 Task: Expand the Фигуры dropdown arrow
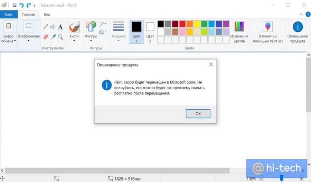(x=91, y=41)
